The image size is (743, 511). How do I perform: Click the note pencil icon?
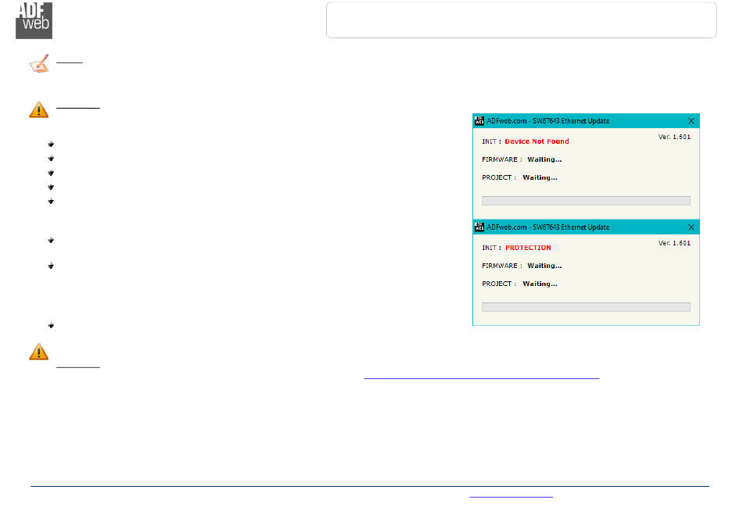click(39, 63)
